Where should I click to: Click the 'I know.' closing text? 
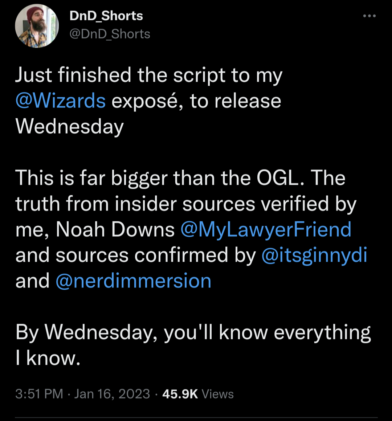[x=48, y=358]
